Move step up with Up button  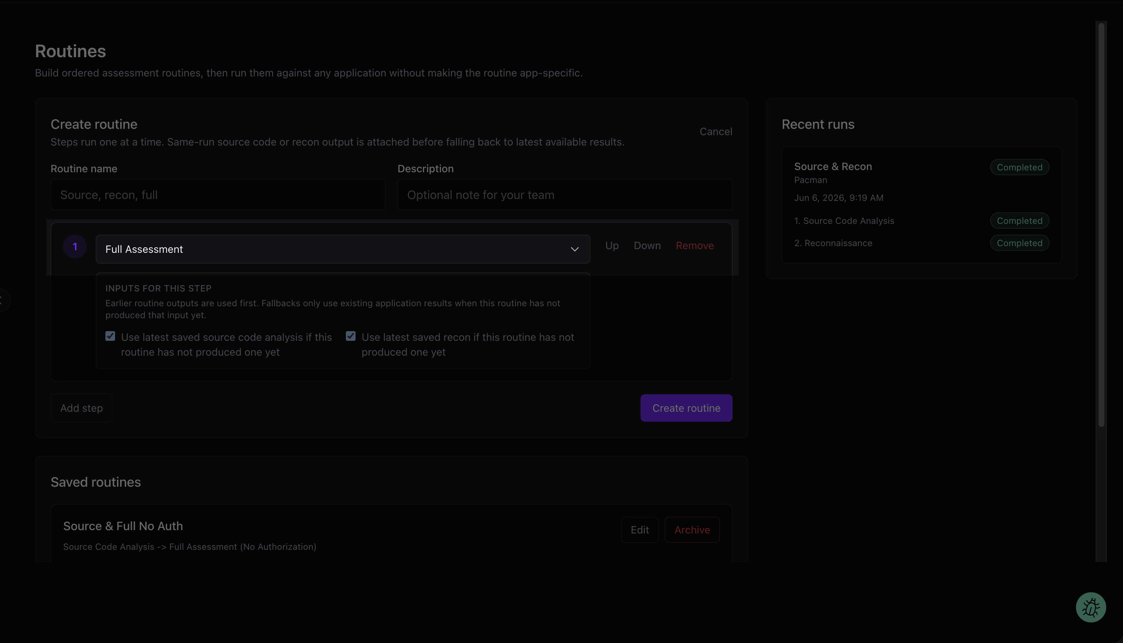click(x=612, y=245)
